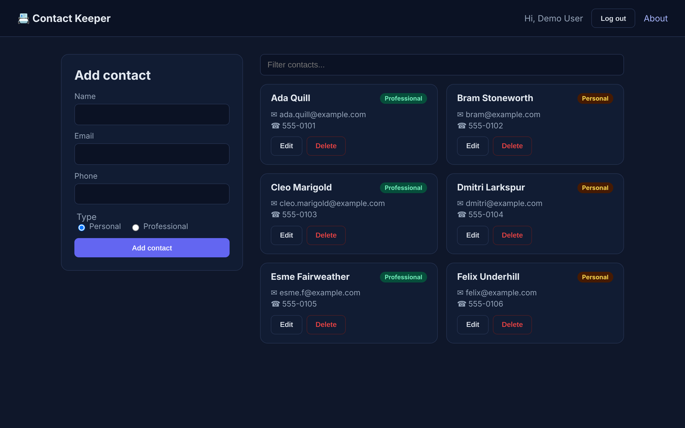This screenshot has height=428, width=685.
Task: Click the Contact Keeper card-index logo icon
Action: pos(23,18)
